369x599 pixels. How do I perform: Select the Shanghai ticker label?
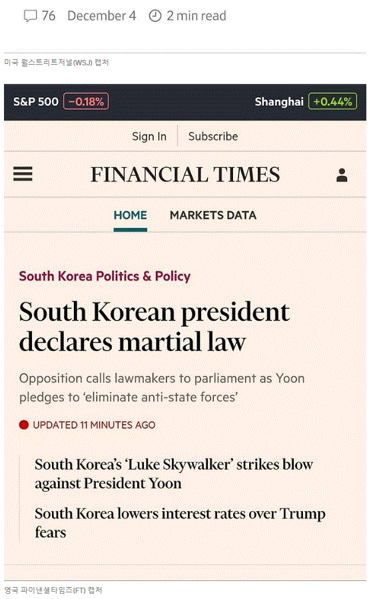point(279,102)
